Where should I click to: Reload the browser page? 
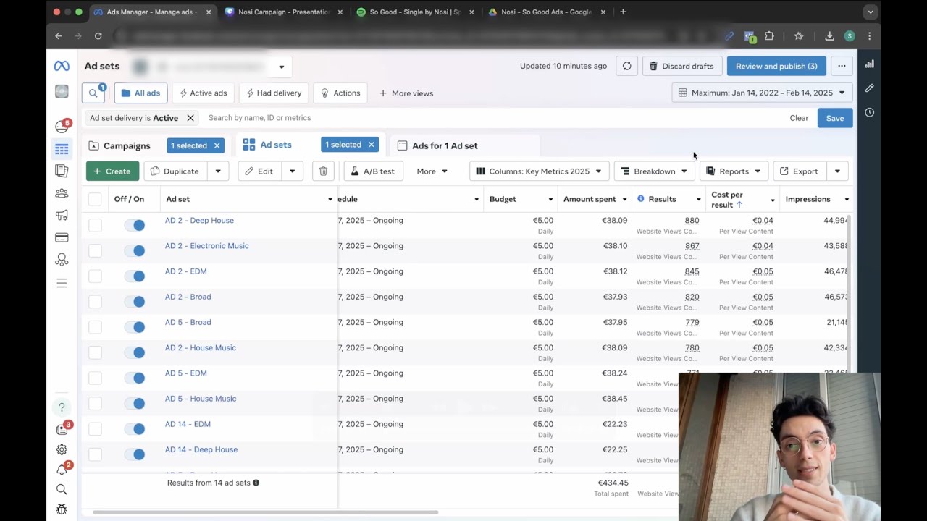[x=98, y=35]
